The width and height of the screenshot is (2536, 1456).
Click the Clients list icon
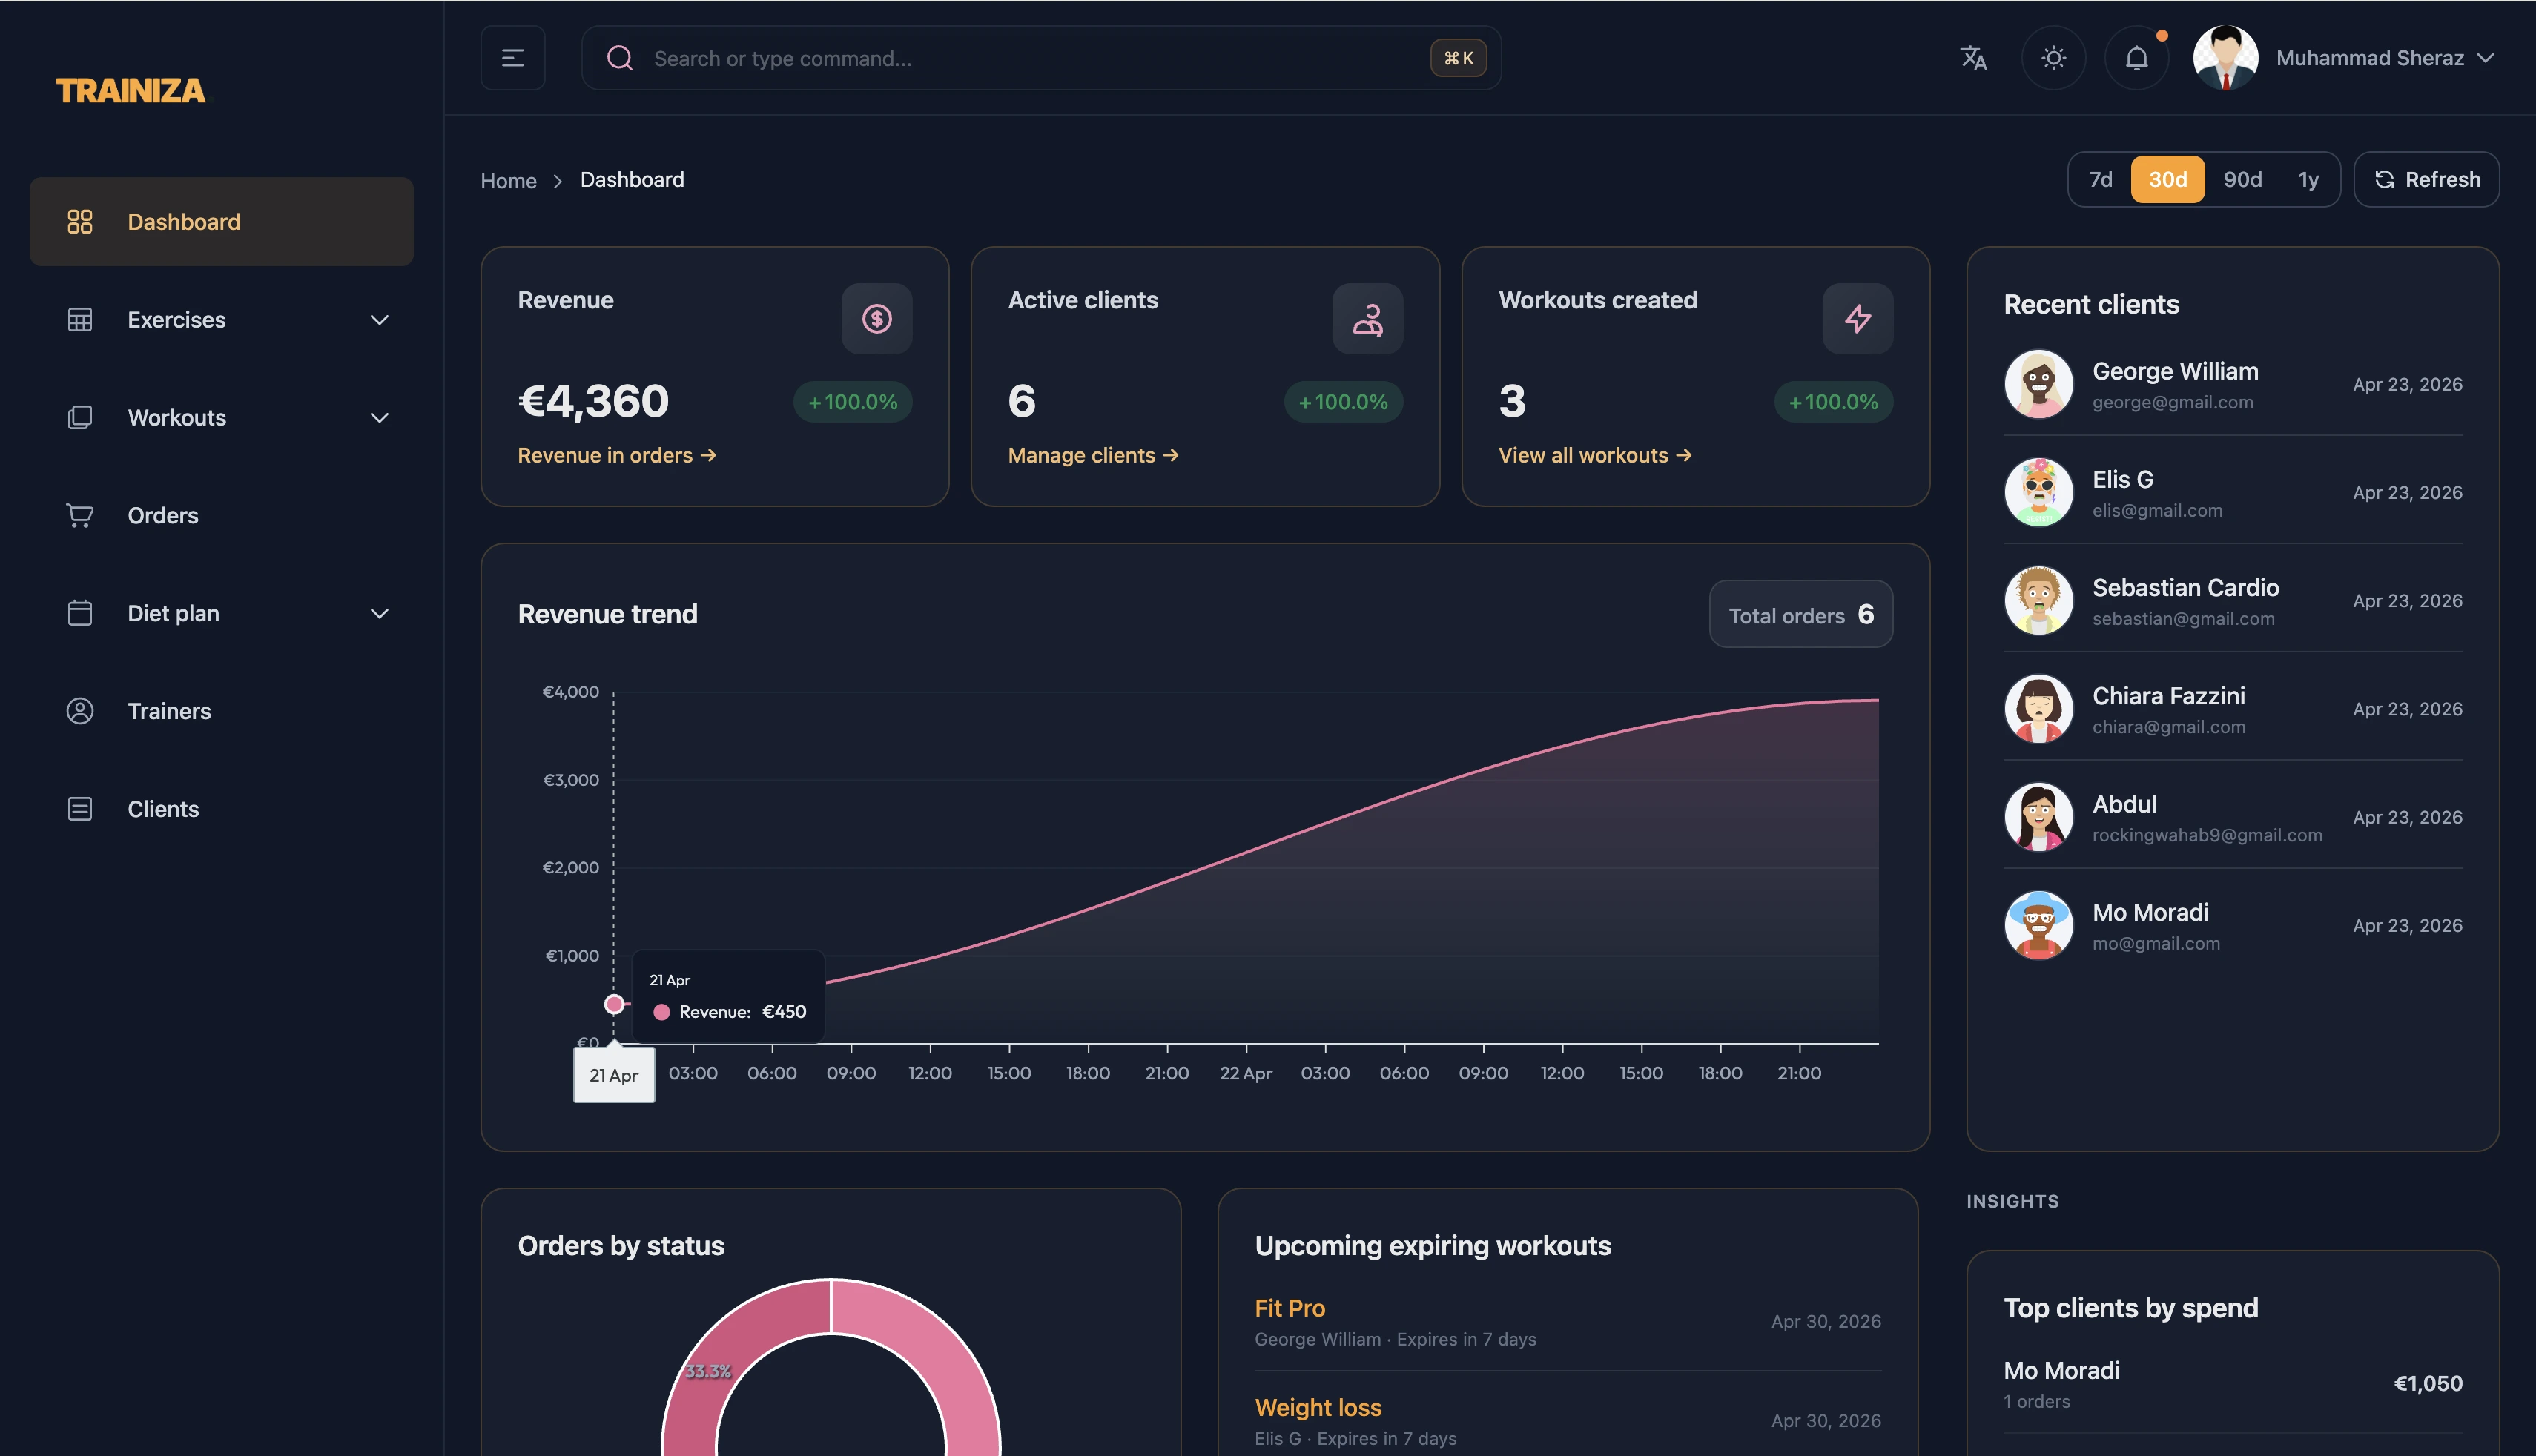pos(80,809)
